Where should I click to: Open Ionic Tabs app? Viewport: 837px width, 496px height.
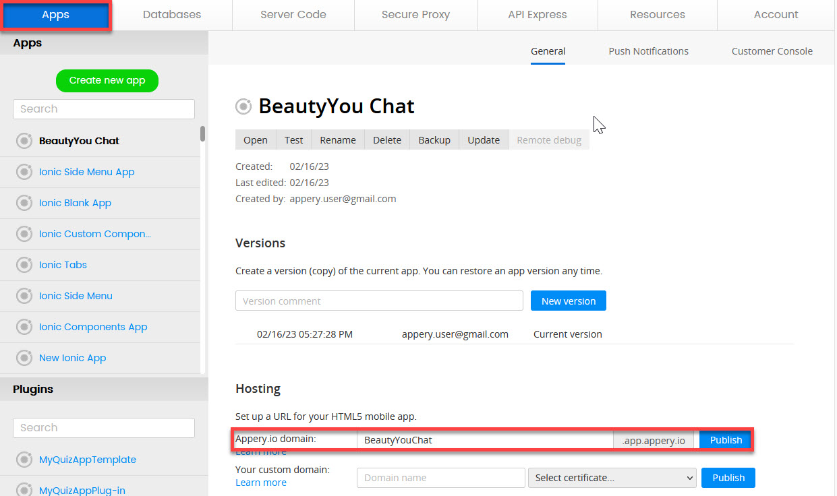pyautogui.click(x=63, y=265)
